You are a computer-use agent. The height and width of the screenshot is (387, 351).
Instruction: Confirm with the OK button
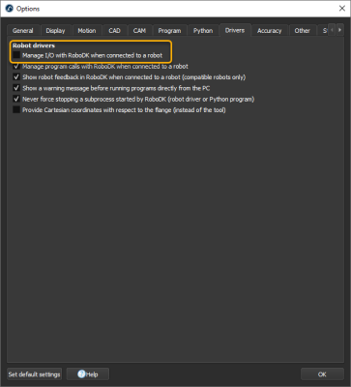pyautogui.click(x=322, y=374)
